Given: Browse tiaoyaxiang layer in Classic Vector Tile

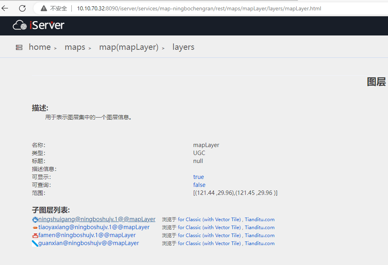Looking at the screenshot, I should [209, 228].
